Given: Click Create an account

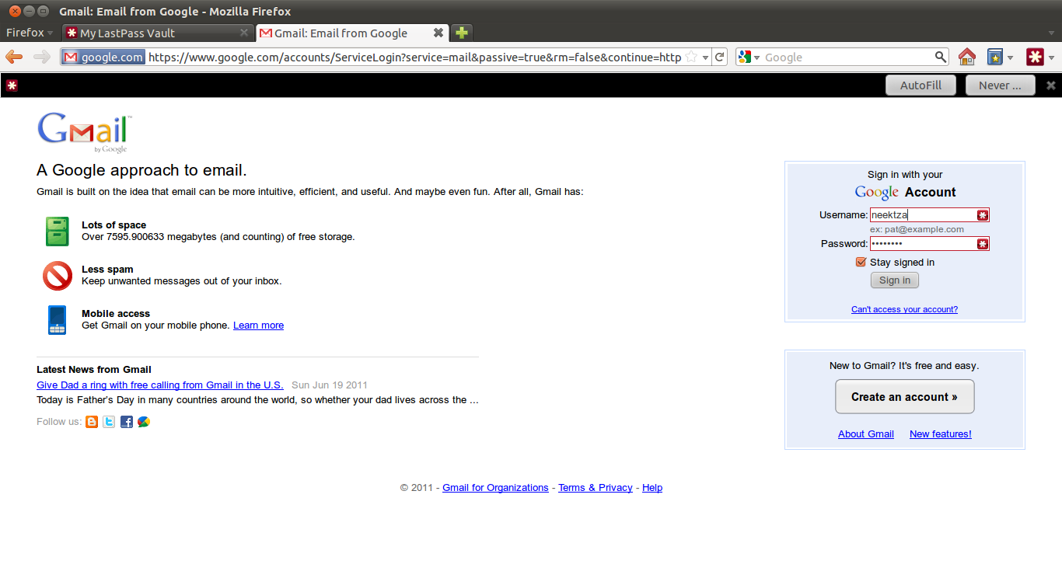Looking at the screenshot, I should click(904, 397).
